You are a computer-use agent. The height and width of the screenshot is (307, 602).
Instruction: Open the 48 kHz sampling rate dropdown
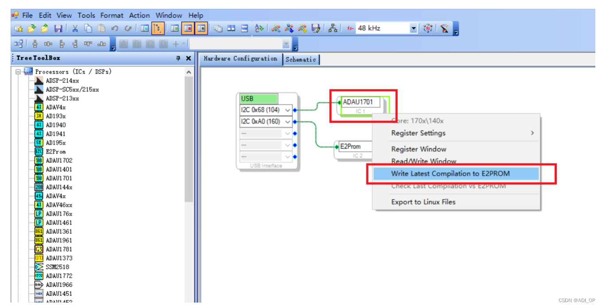(x=414, y=28)
